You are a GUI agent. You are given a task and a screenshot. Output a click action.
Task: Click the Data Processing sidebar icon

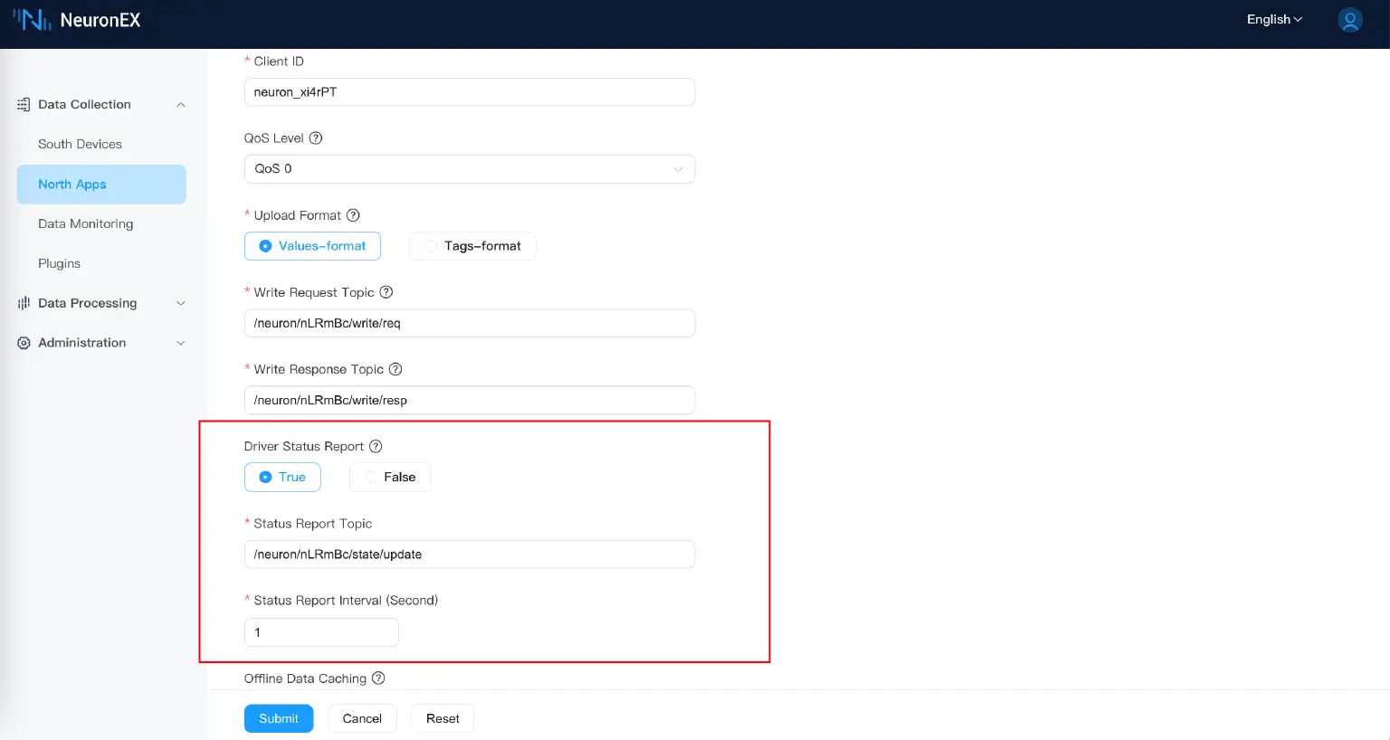pyautogui.click(x=22, y=303)
